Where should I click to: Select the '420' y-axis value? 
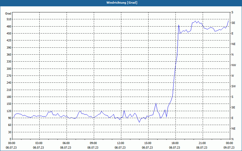click(9, 40)
